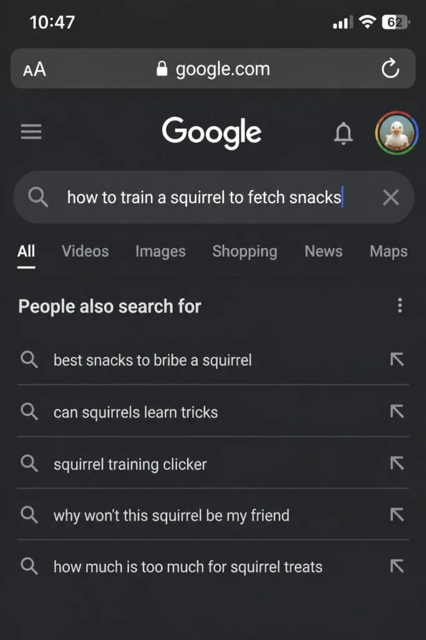This screenshot has height=640, width=426.
Task: Search 'how much is too much for squirrel treats'
Action: (213, 566)
